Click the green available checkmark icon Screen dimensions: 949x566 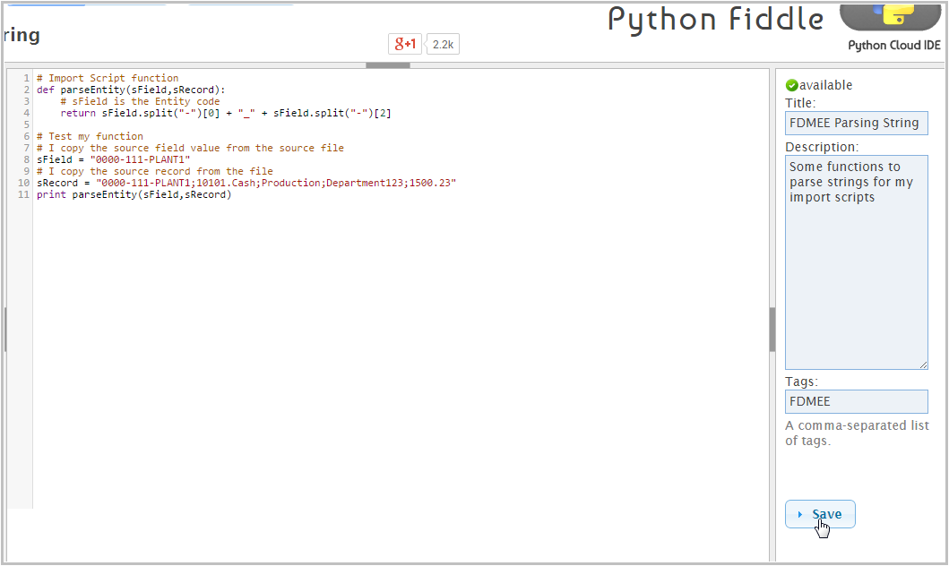tap(791, 85)
